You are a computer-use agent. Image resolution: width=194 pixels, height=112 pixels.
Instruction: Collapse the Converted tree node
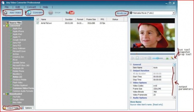pos(4,26)
